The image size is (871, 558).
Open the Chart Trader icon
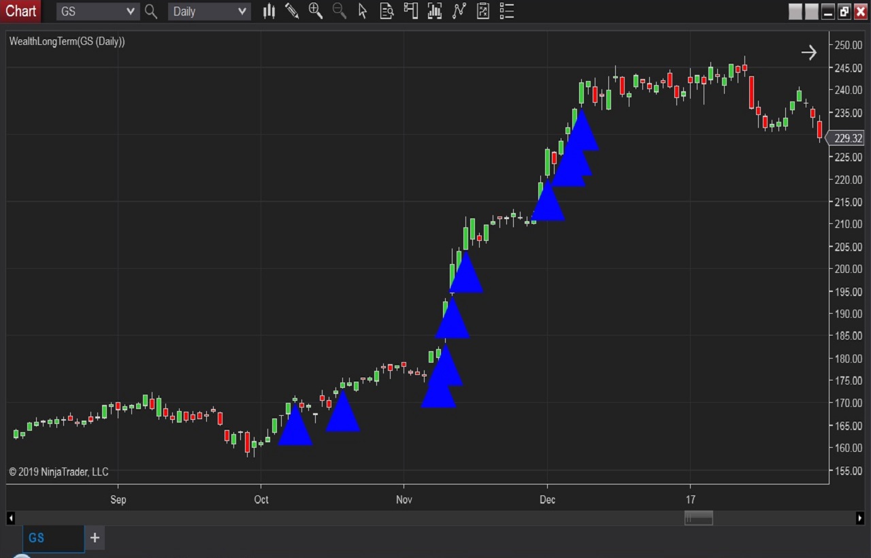tap(410, 11)
